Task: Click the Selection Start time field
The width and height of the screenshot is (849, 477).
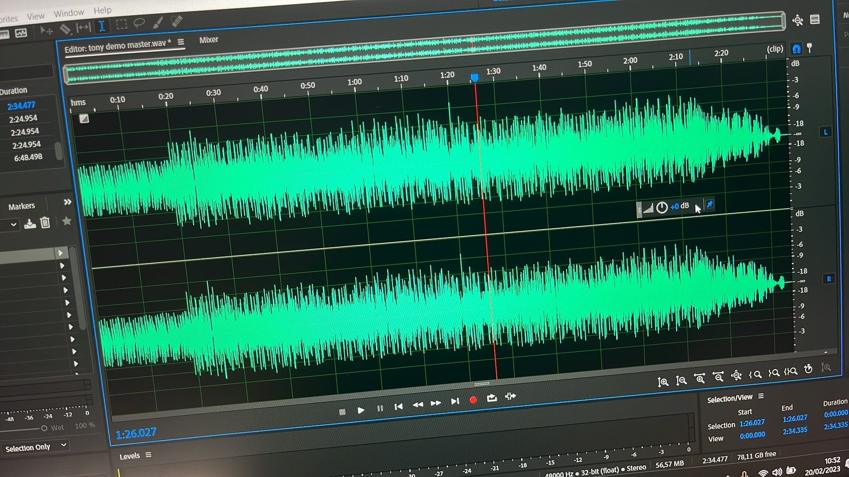Action: [x=752, y=423]
